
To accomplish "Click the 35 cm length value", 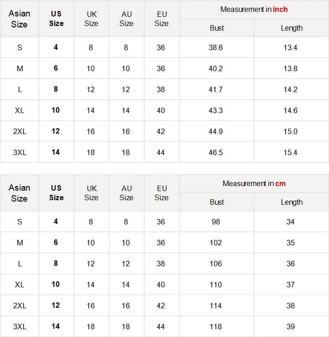I will [291, 243].
